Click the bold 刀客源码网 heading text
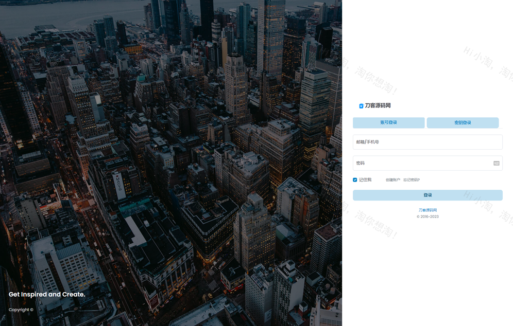This screenshot has width=513, height=326. [378, 105]
